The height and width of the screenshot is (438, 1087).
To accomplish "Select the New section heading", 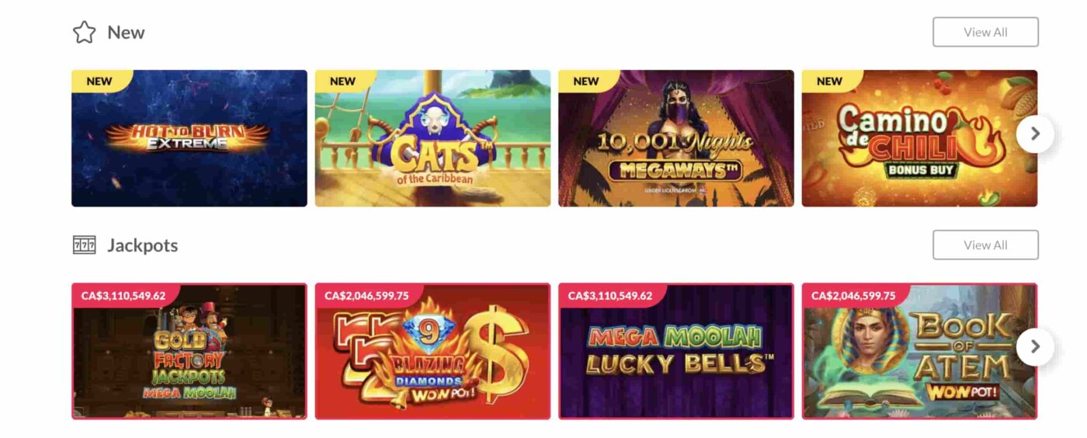I will point(126,33).
